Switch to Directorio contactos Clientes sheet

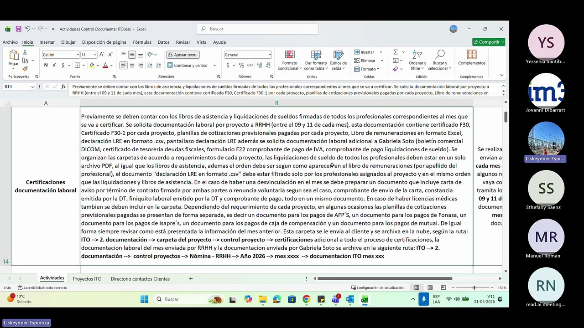[x=140, y=279]
